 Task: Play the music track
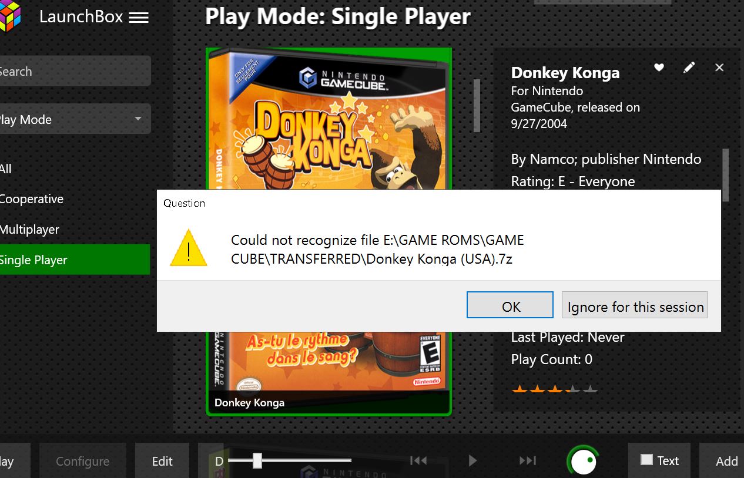(x=472, y=461)
